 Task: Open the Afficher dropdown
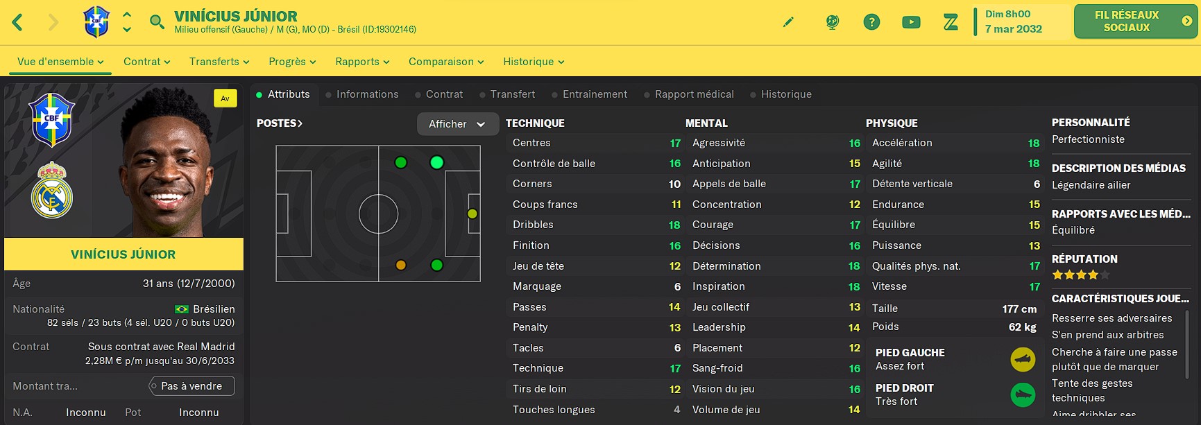pyautogui.click(x=457, y=124)
